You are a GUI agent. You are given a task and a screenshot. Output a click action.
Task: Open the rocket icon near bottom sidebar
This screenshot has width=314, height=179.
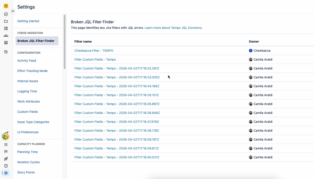[6, 159]
